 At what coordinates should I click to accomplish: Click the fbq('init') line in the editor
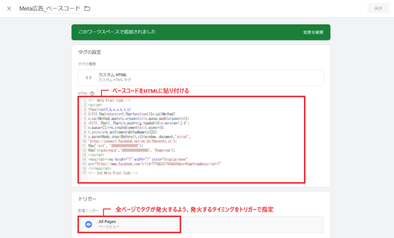(x=118, y=145)
